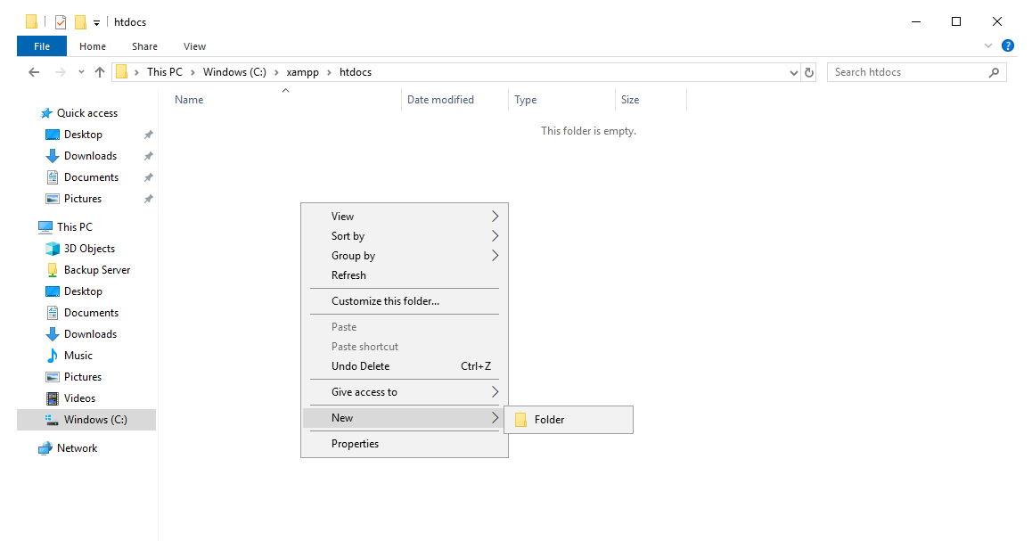The width and height of the screenshot is (1032, 541).
Task: Refresh the address bar location
Action: 809,72
